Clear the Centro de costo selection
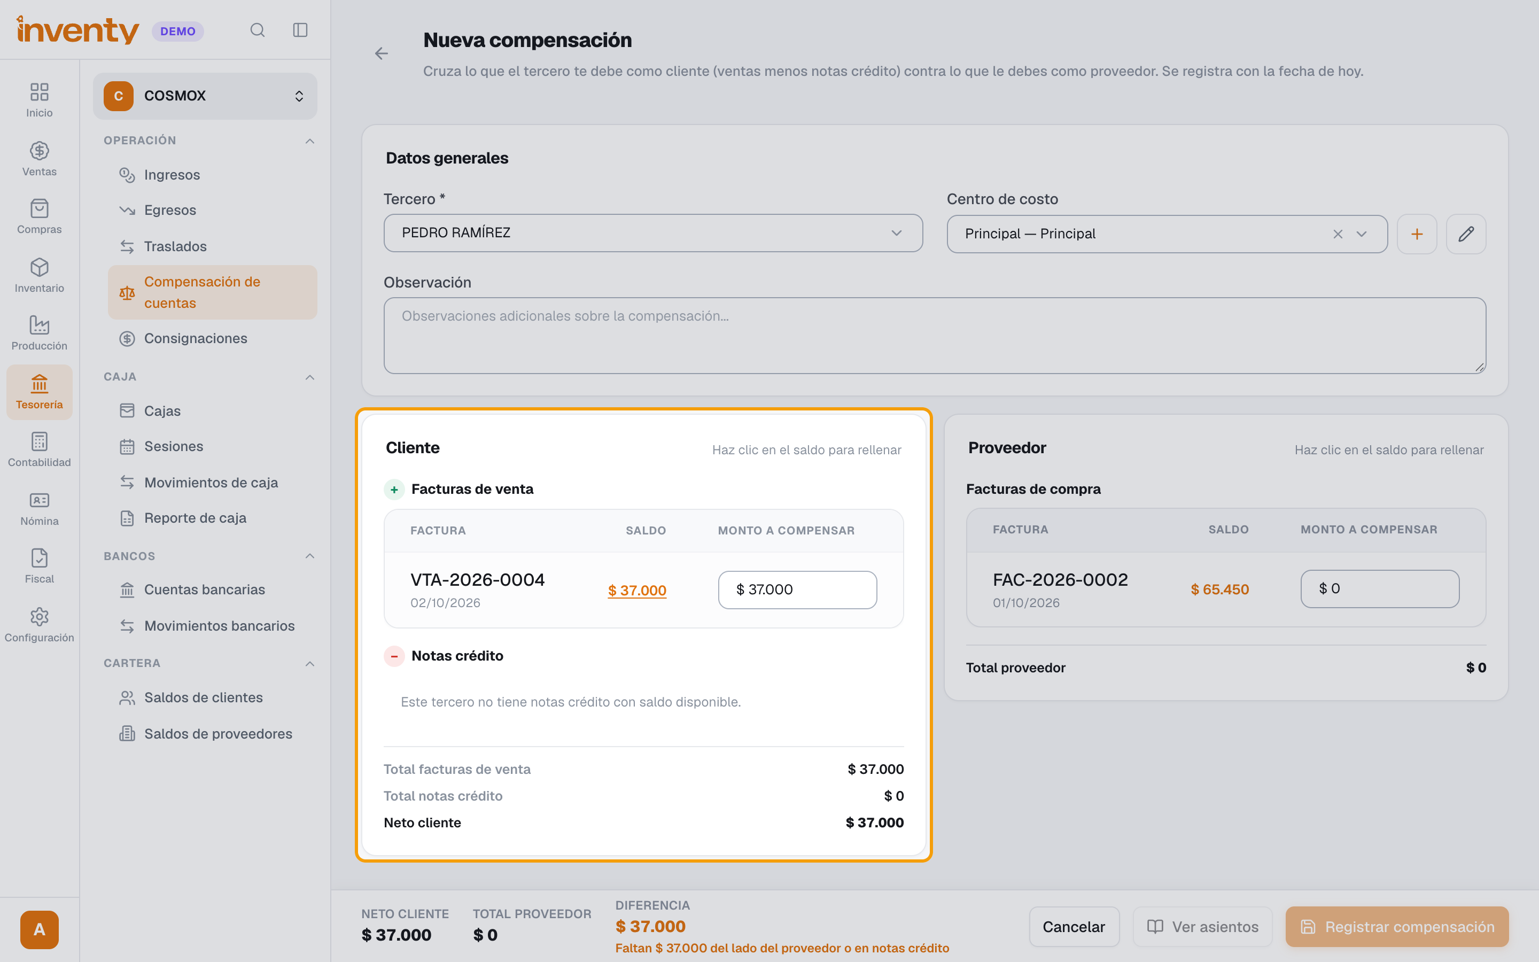 (1338, 234)
